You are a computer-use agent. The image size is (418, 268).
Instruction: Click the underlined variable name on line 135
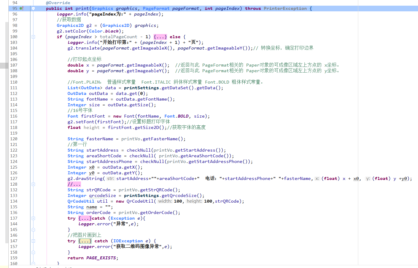[x=91, y=207]
